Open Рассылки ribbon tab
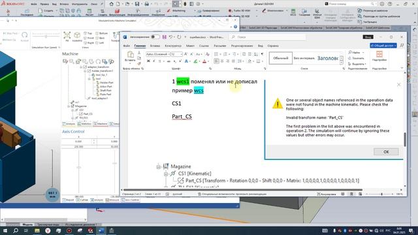418x235 pixels. pos(220,46)
